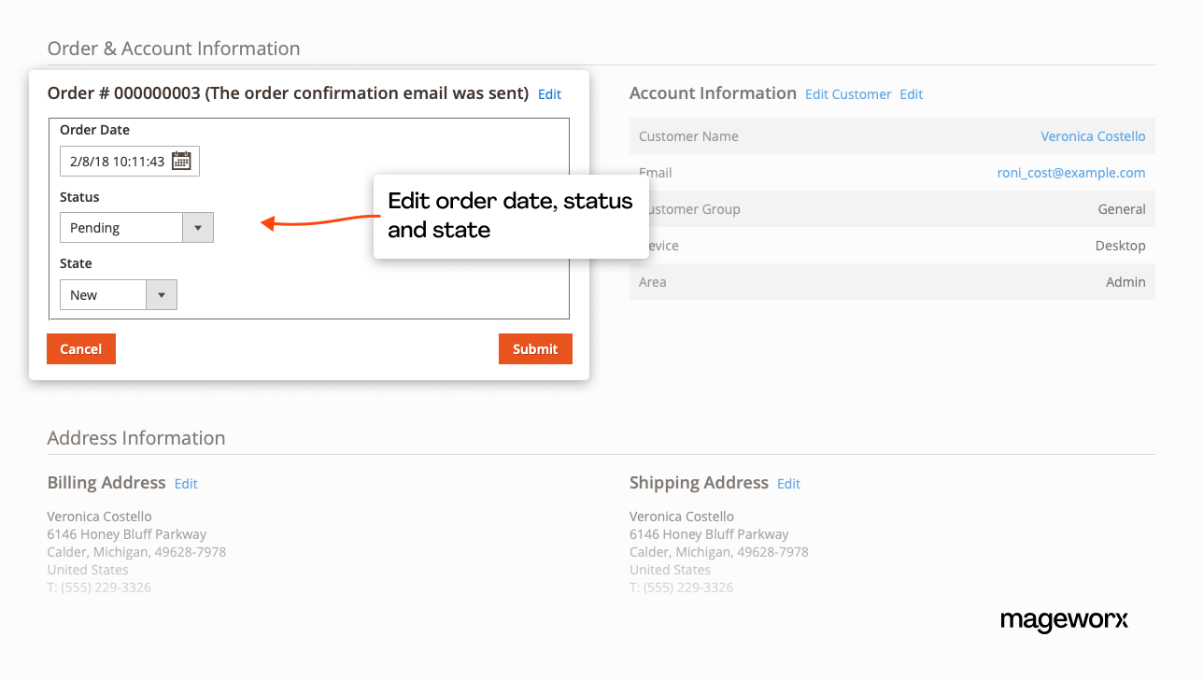Edit the Billing Address
Image resolution: width=1203 pixels, height=680 pixels.
coord(186,484)
